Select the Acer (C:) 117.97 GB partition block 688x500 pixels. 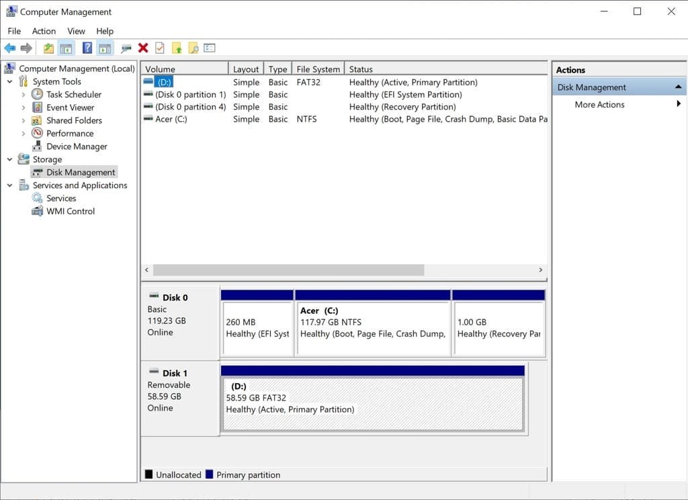373,323
